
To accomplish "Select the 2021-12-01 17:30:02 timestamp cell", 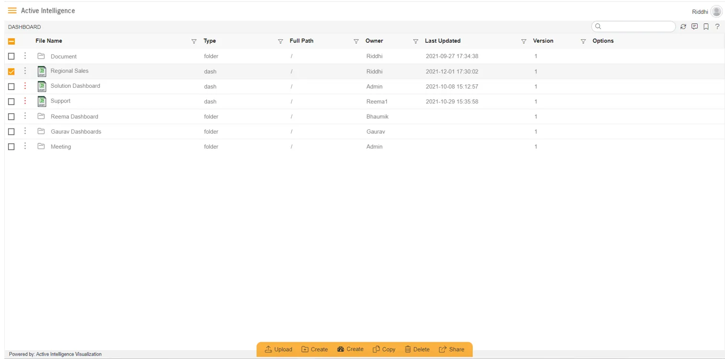I will click(452, 71).
